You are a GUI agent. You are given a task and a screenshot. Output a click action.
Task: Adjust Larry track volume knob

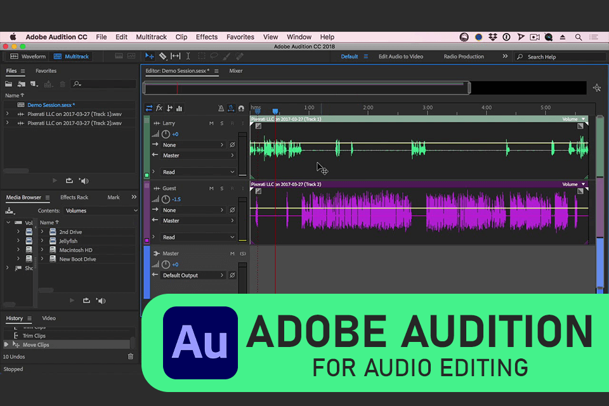tap(166, 134)
